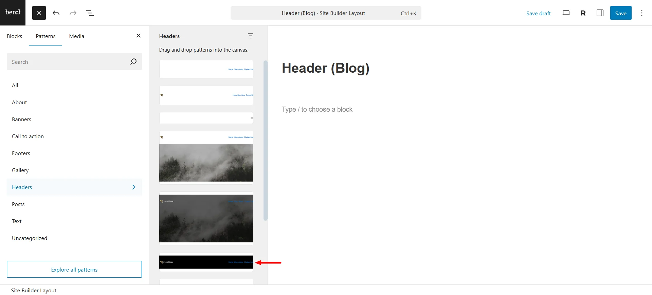Screen dimensions: 652x295
Task: Click the blue Save button
Action: (621, 13)
